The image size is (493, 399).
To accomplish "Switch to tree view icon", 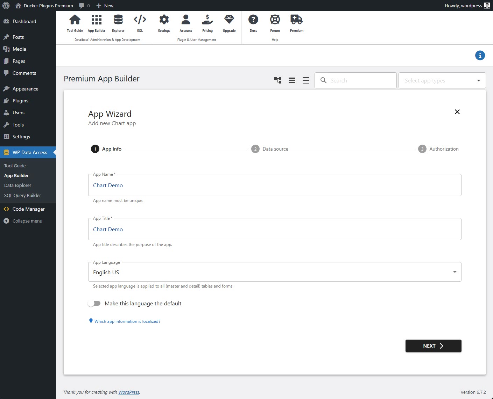I will [x=278, y=80].
